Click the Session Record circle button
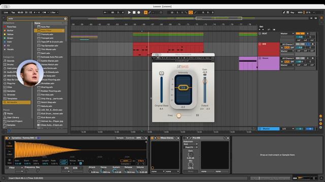This screenshot has width=325, height=182. 161,12
